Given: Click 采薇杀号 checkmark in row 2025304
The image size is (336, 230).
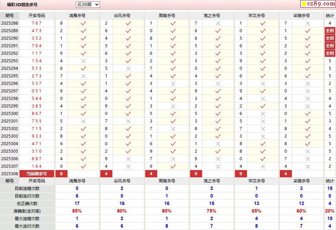Looking at the screenshot, I should [308, 144].
